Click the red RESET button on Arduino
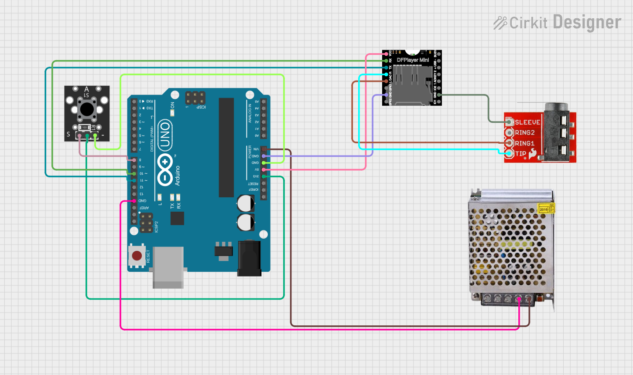Screen dimensions: 633x375 [x=137, y=256]
